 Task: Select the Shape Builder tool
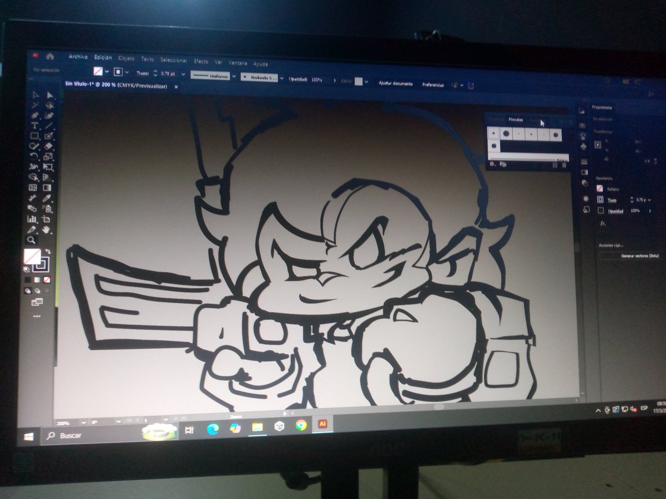pyautogui.click(x=34, y=177)
